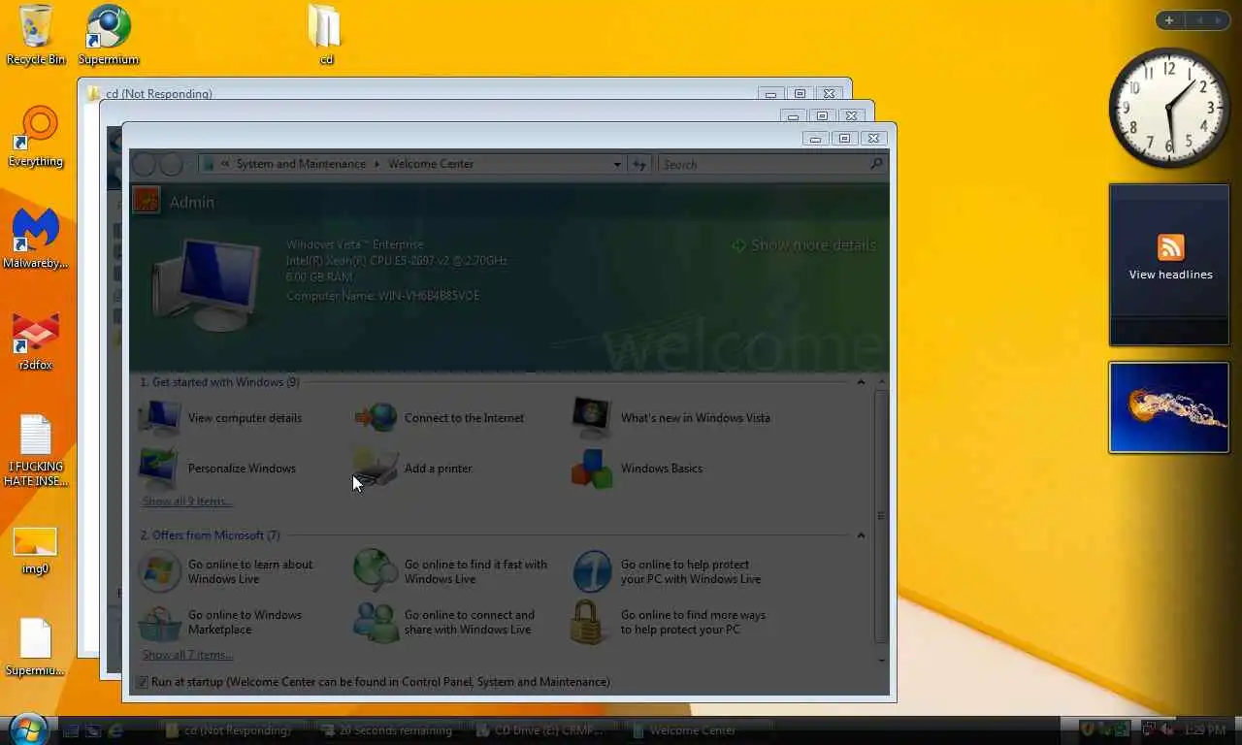The height and width of the screenshot is (745, 1242).
Task: Click the Admin user account picture
Action: tap(146, 201)
